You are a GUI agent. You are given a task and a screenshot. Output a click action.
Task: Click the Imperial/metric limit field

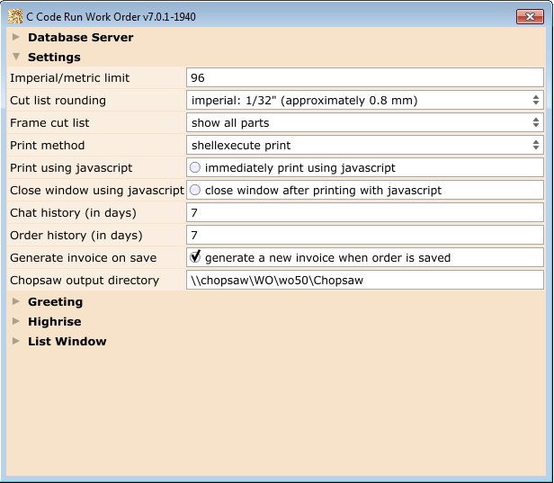364,78
